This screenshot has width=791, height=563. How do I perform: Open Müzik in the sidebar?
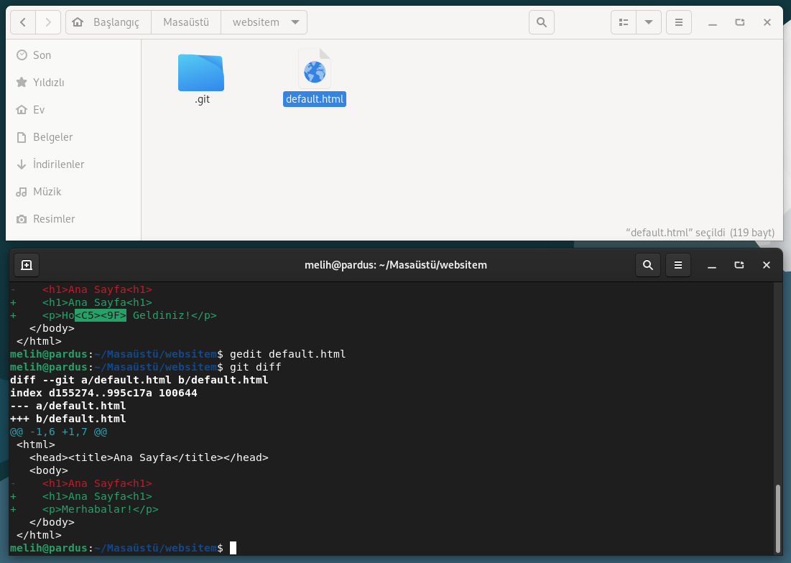point(73,192)
